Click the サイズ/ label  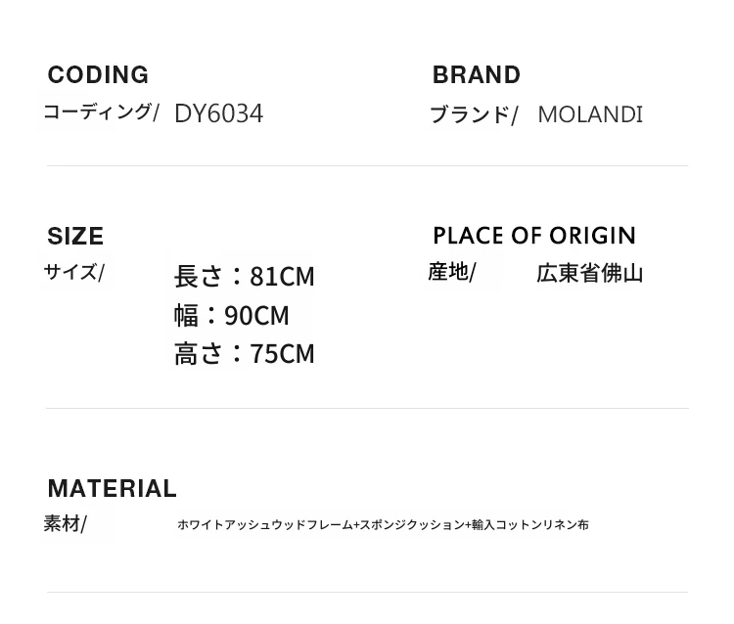[x=74, y=272]
